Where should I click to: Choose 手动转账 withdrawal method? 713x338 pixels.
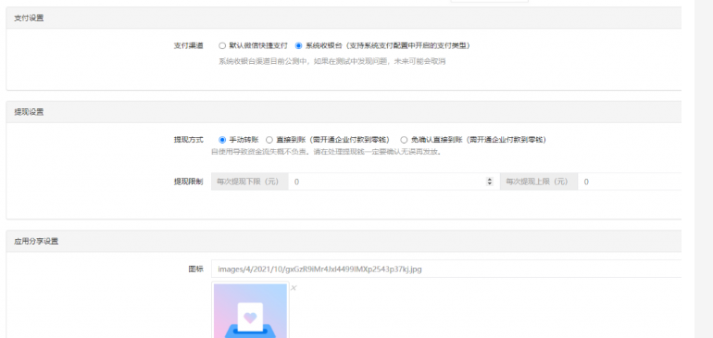coord(222,140)
